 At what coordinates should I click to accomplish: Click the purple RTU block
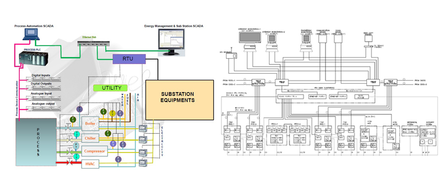click(129, 59)
